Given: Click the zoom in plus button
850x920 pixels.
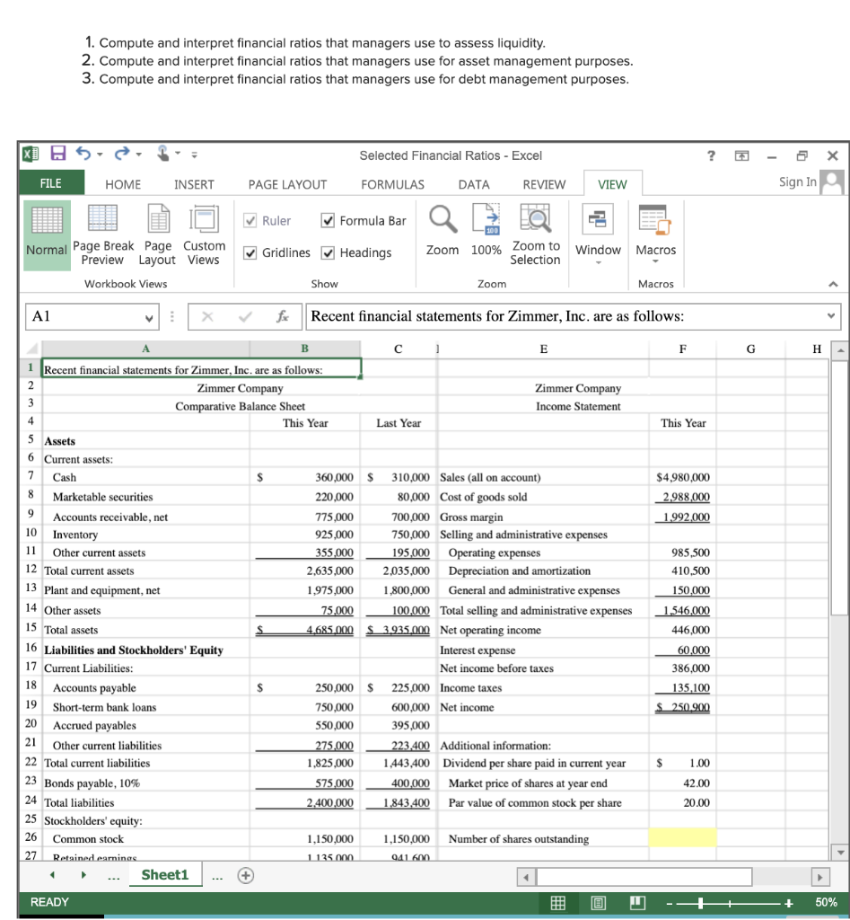Looking at the screenshot, I should point(788,903).
